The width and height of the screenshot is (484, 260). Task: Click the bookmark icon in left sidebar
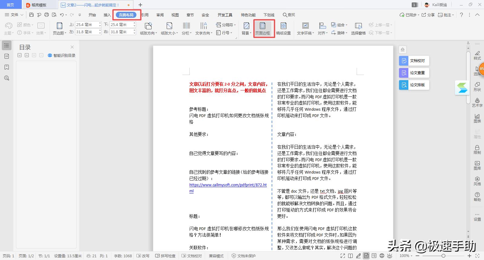[7, 67]
